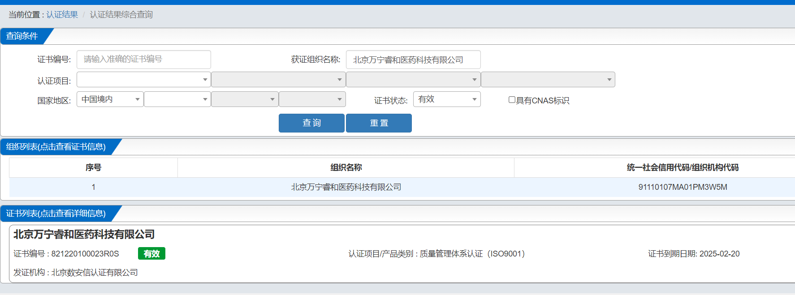Image resolution: width=795 pixels, height=295 pixels.
Task: Click the 重置 reset button
Action: click(379, 123)
